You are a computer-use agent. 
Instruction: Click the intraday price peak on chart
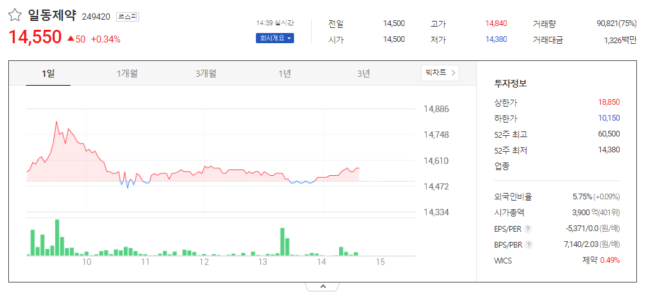coord(57,122)
